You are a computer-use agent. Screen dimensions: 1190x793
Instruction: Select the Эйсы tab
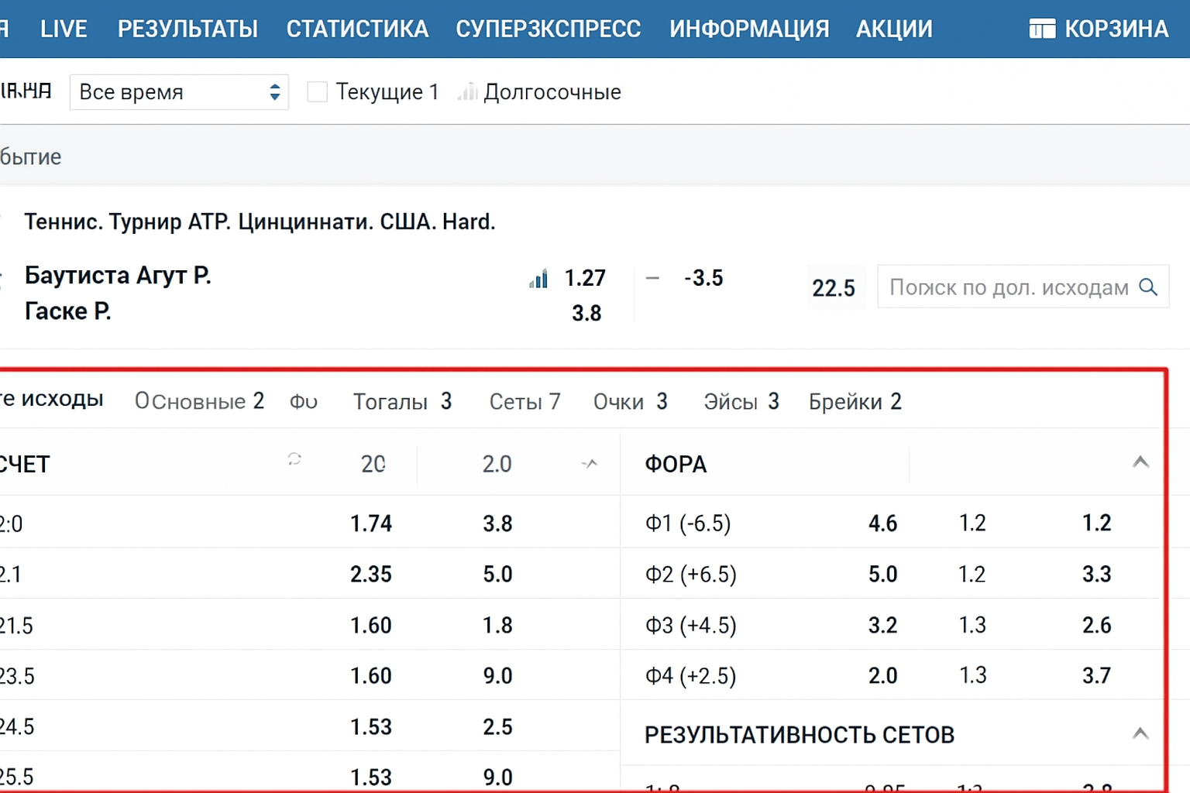click(741, 402)
